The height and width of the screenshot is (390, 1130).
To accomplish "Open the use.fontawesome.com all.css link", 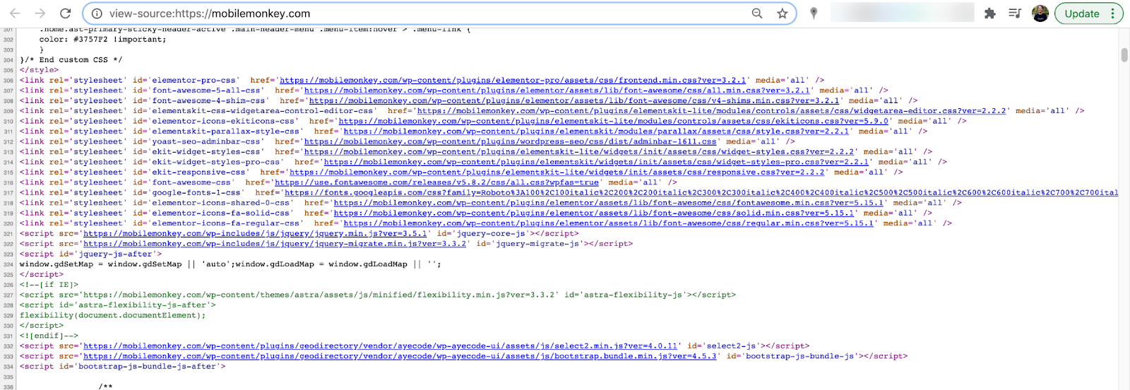I will [x=436, y=183].
